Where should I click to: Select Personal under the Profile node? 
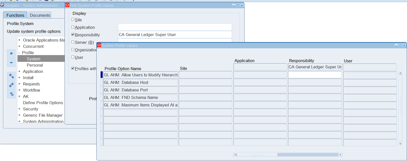point(35,65)
